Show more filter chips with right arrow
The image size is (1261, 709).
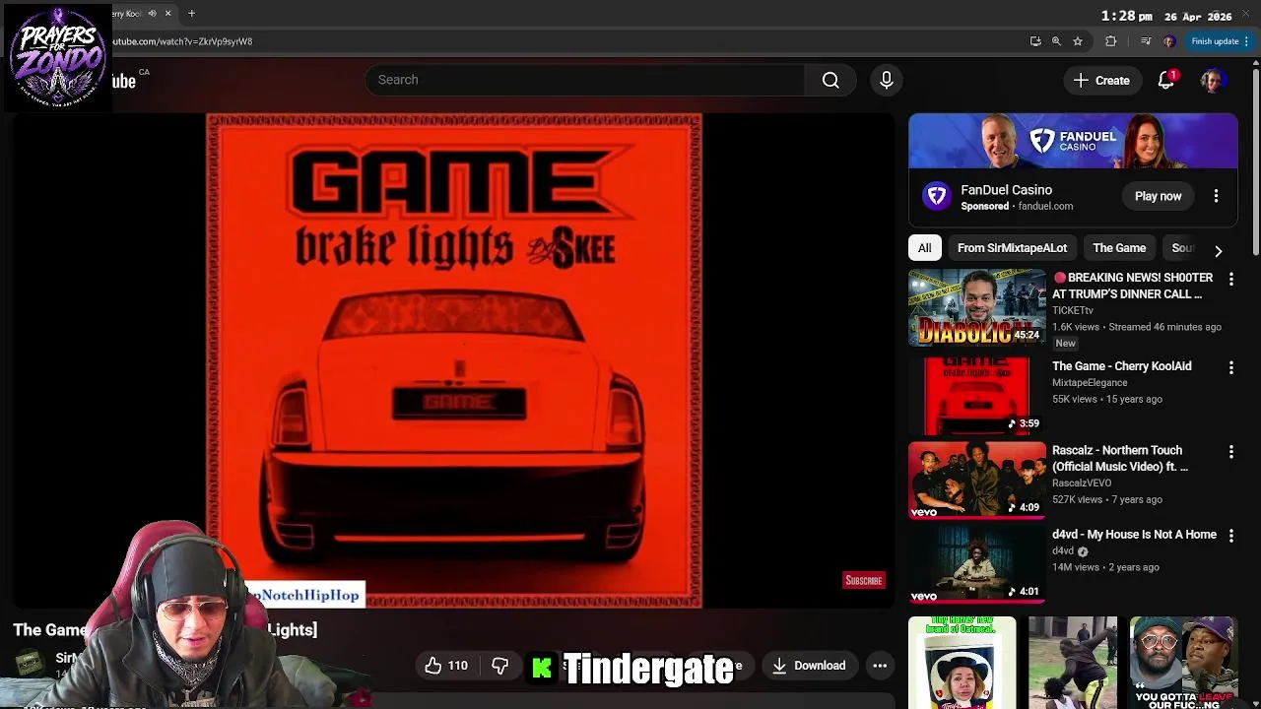point(1219,250)
